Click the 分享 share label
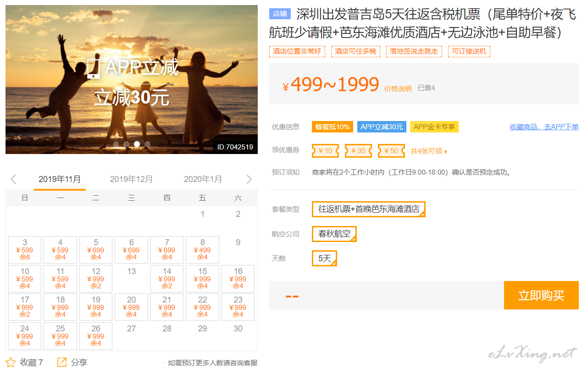 (x=79, y=363)
